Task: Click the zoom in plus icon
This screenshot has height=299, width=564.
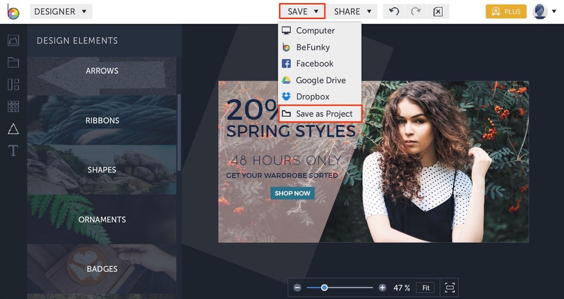Action: [382, 288]
